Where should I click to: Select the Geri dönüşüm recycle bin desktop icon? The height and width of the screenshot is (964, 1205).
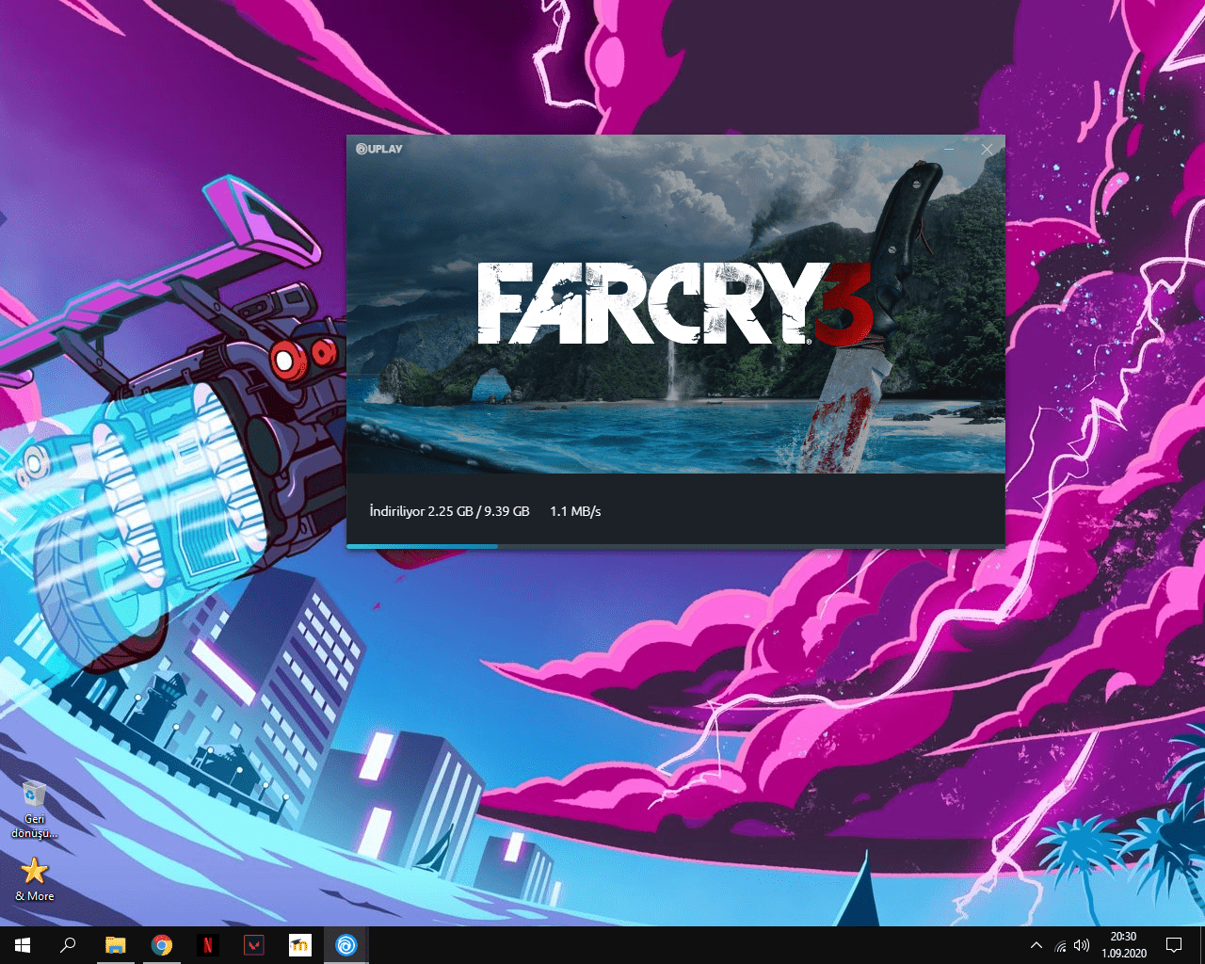click(x=34, y=810)
